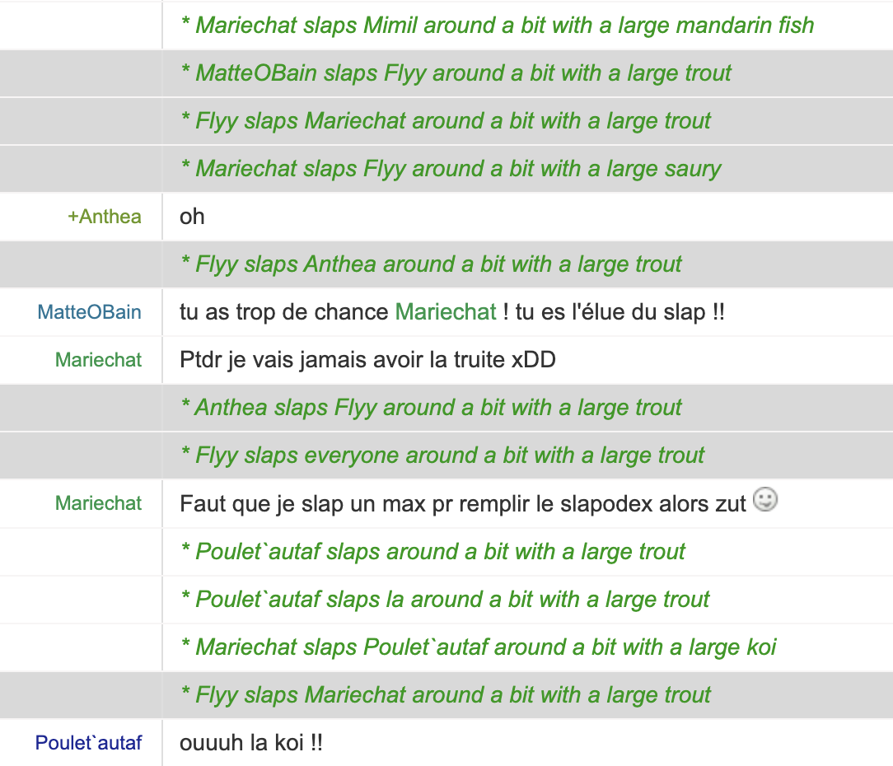Viewport: 893px width, 766px height.
Task: Click Mariechat nickname beside the "Ptdr" message
Action: point(98,360)
